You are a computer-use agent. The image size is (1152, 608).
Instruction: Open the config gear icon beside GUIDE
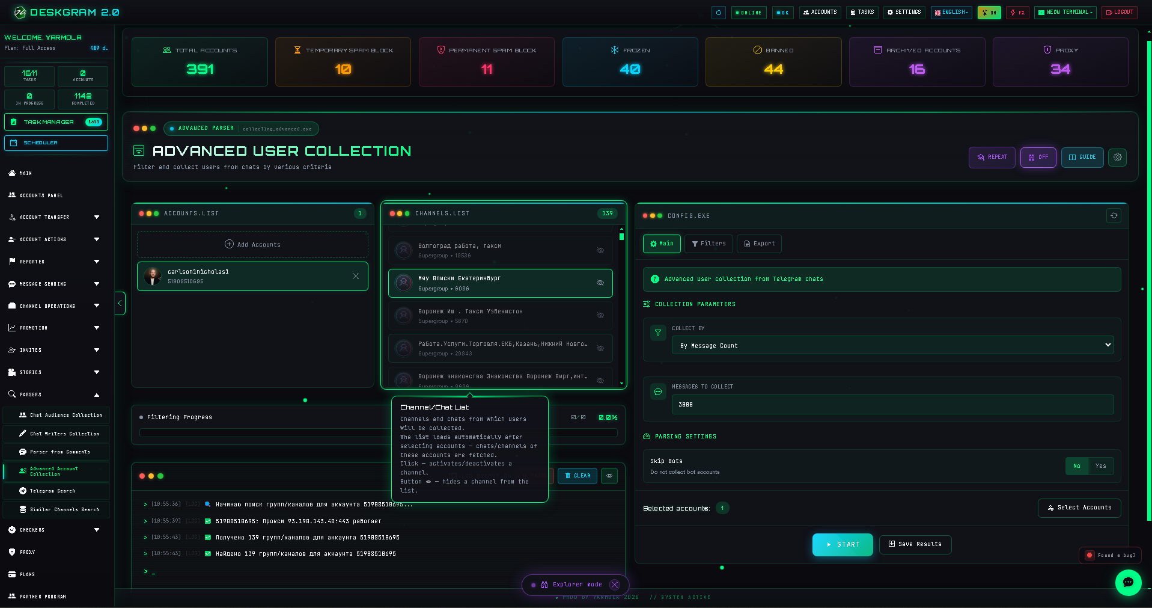1117,157
